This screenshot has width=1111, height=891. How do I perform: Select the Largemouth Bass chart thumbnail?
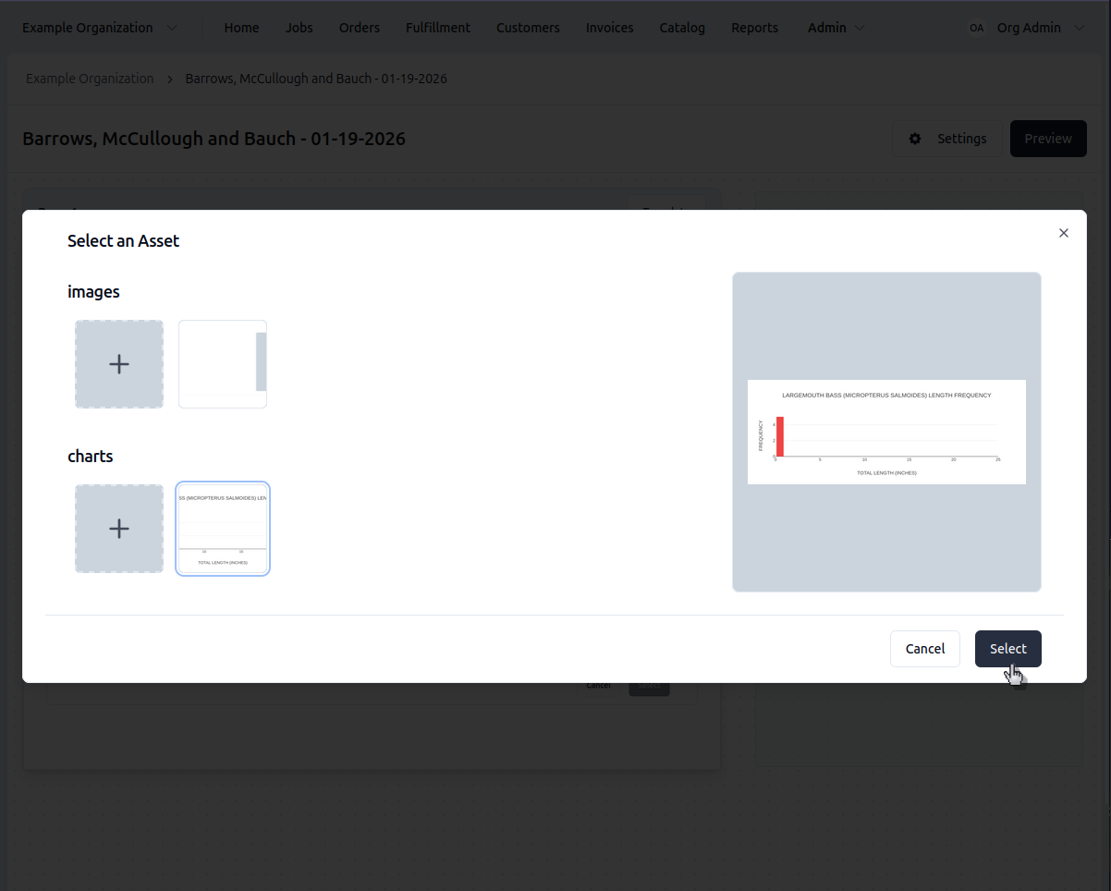pyautogui.click(x=223, y=529)
